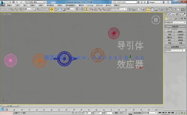Toggle the Keyboard Shortcut Override button
187x115 pixels.
[x=87, y=9]
